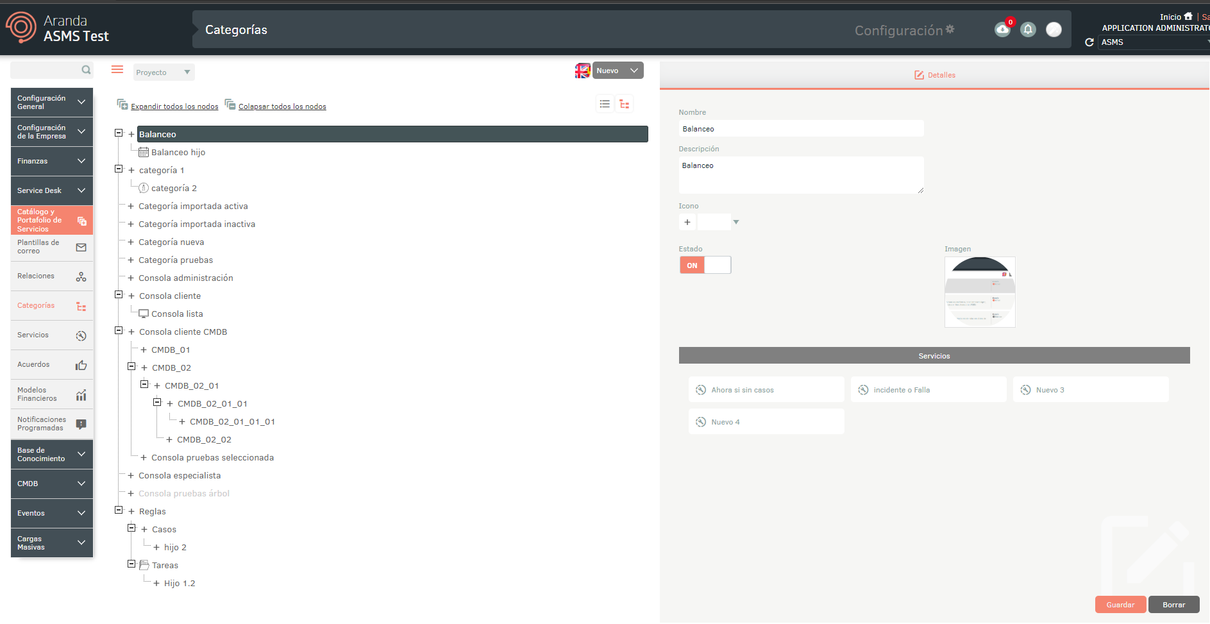Open Plantillas de correo envelope item
This screenshot has width=1210, height=624.
(x=52, y=247)
